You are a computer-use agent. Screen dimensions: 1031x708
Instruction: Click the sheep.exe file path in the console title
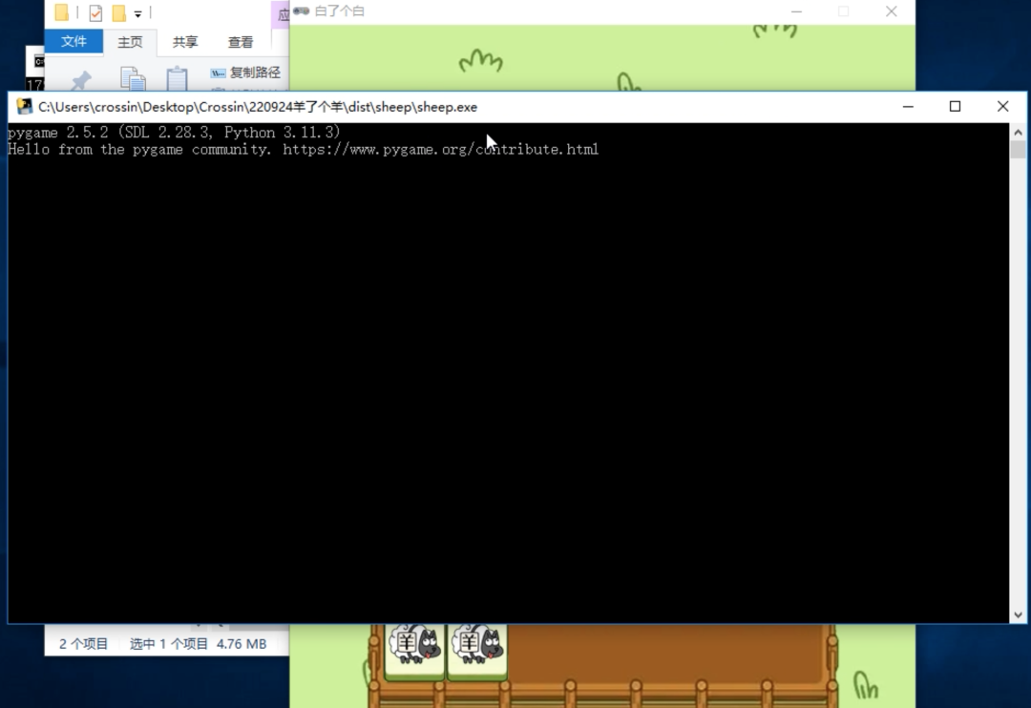pyautogui.click(x=258, y=107)
